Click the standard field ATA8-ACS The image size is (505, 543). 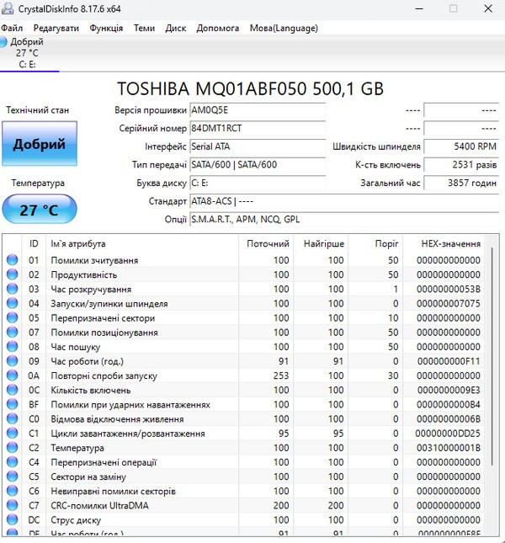344,201
